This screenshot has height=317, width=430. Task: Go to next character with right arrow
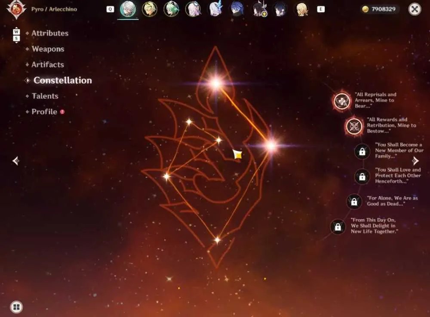pyautogui.click(x=415, y=161)
